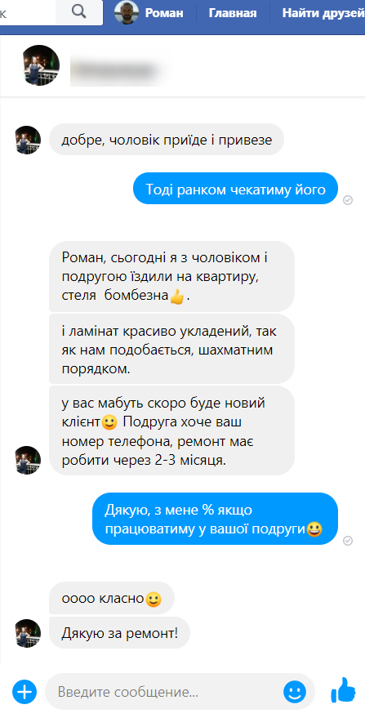The image size is (365, 718).
Task: Click the search text box in the top bar
Action: click(x=29, y=12)
